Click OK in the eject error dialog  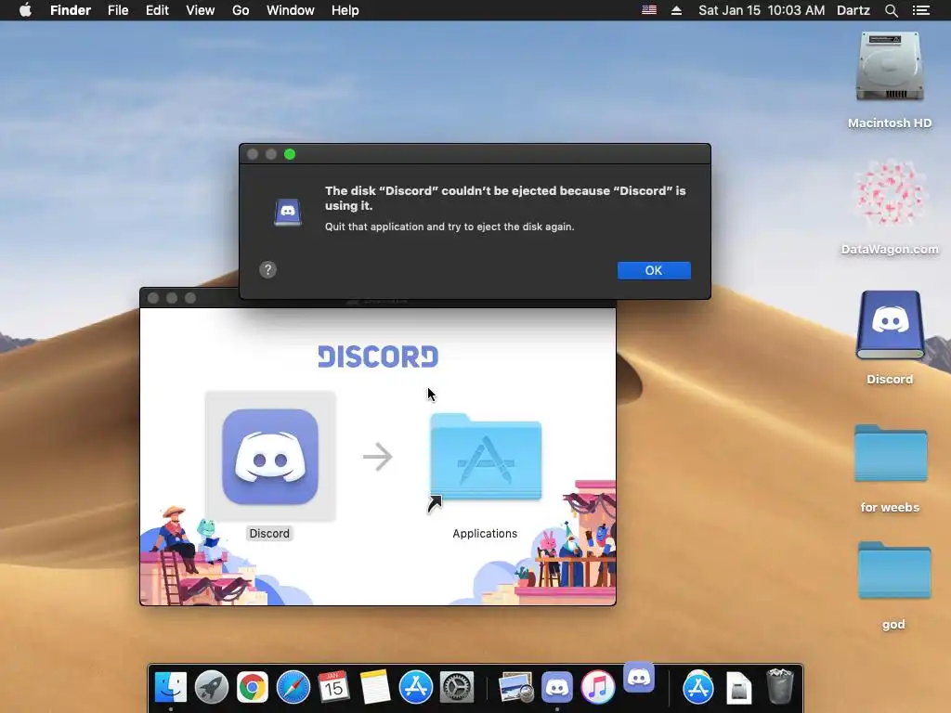pyautogui.click(x=654, y=270)
